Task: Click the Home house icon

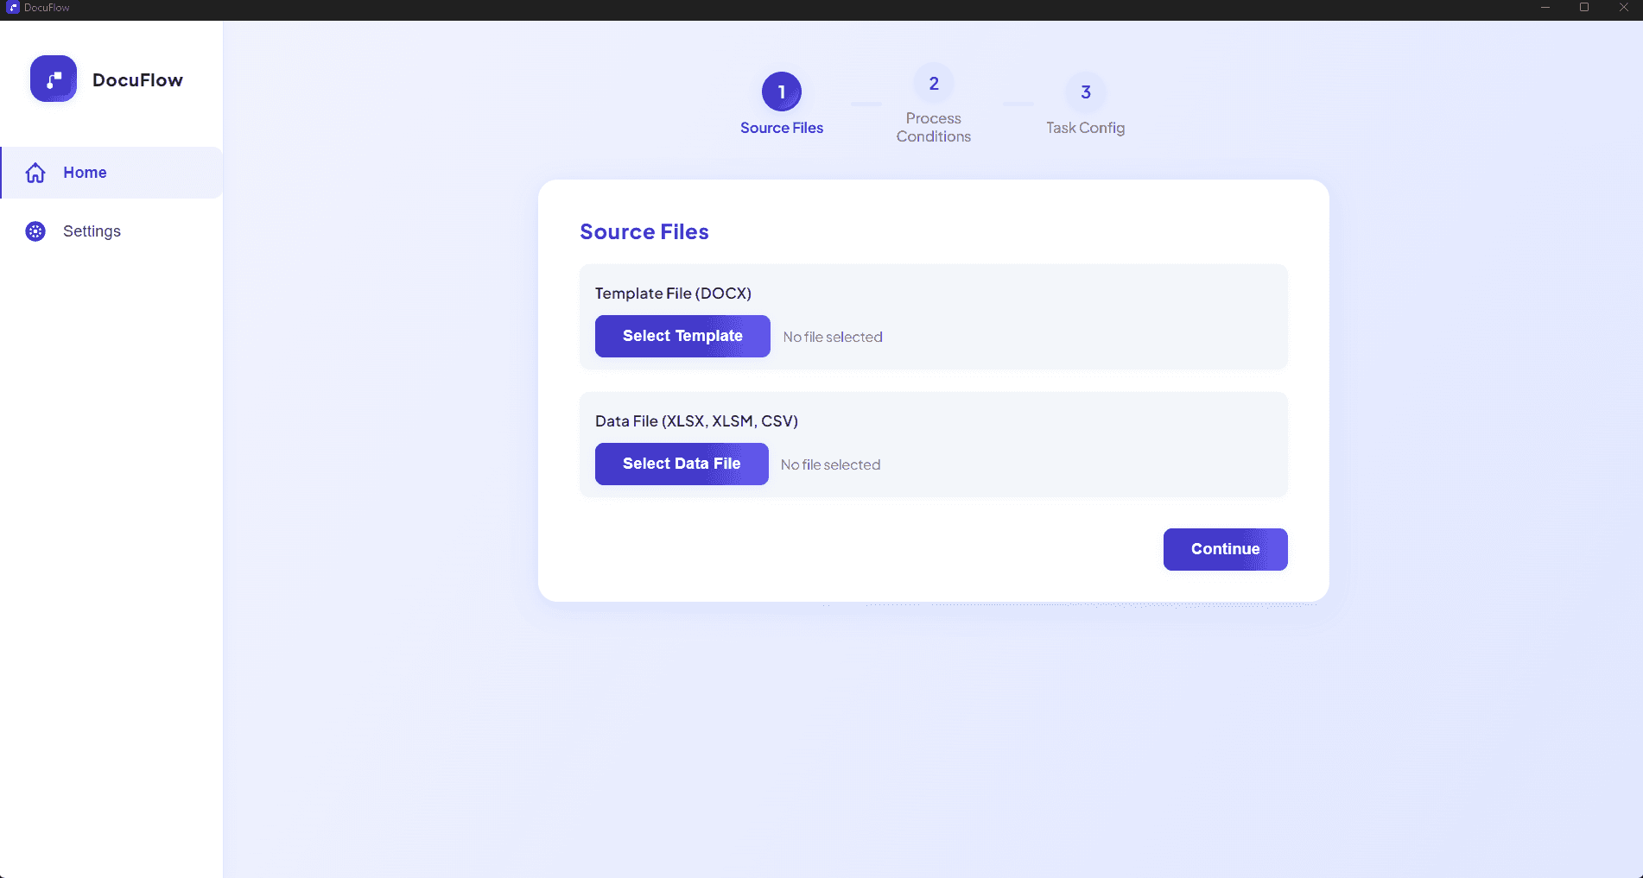Action: [x=35, y=173]
